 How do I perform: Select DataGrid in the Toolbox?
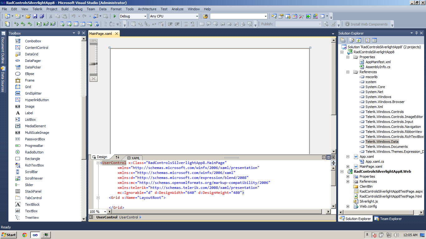pos(31,54)
